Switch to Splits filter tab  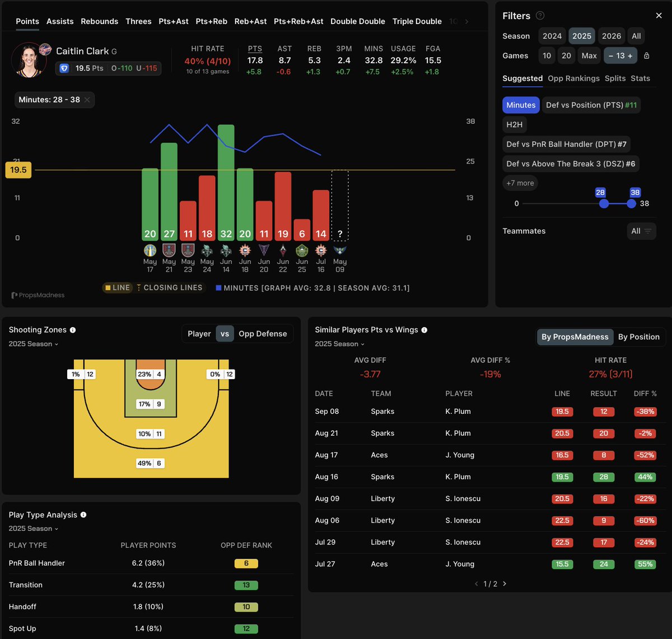pyautogui.click(x=615, y=78)
